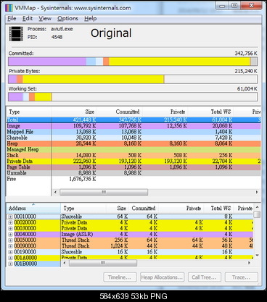
Task: Select the Total row in summary table
Action: pos(133,119)
